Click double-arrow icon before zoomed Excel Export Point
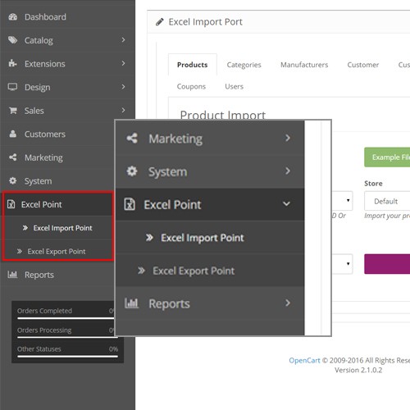410x410 pixels. (141, 271)
